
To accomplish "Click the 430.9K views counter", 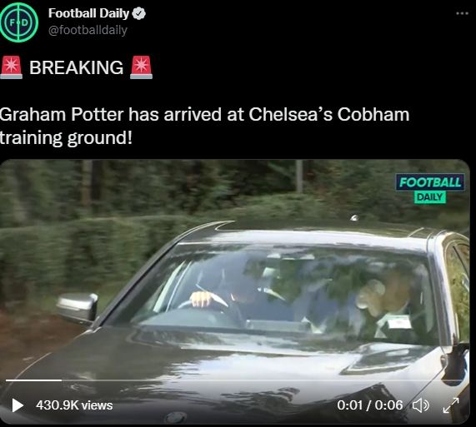I will point(74,405).
